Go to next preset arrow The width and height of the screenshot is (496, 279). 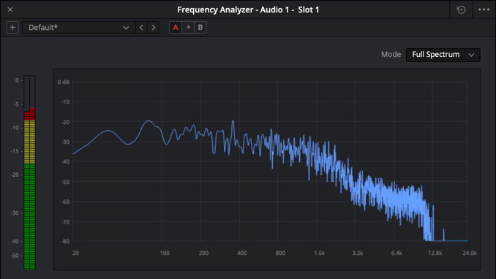154,28
